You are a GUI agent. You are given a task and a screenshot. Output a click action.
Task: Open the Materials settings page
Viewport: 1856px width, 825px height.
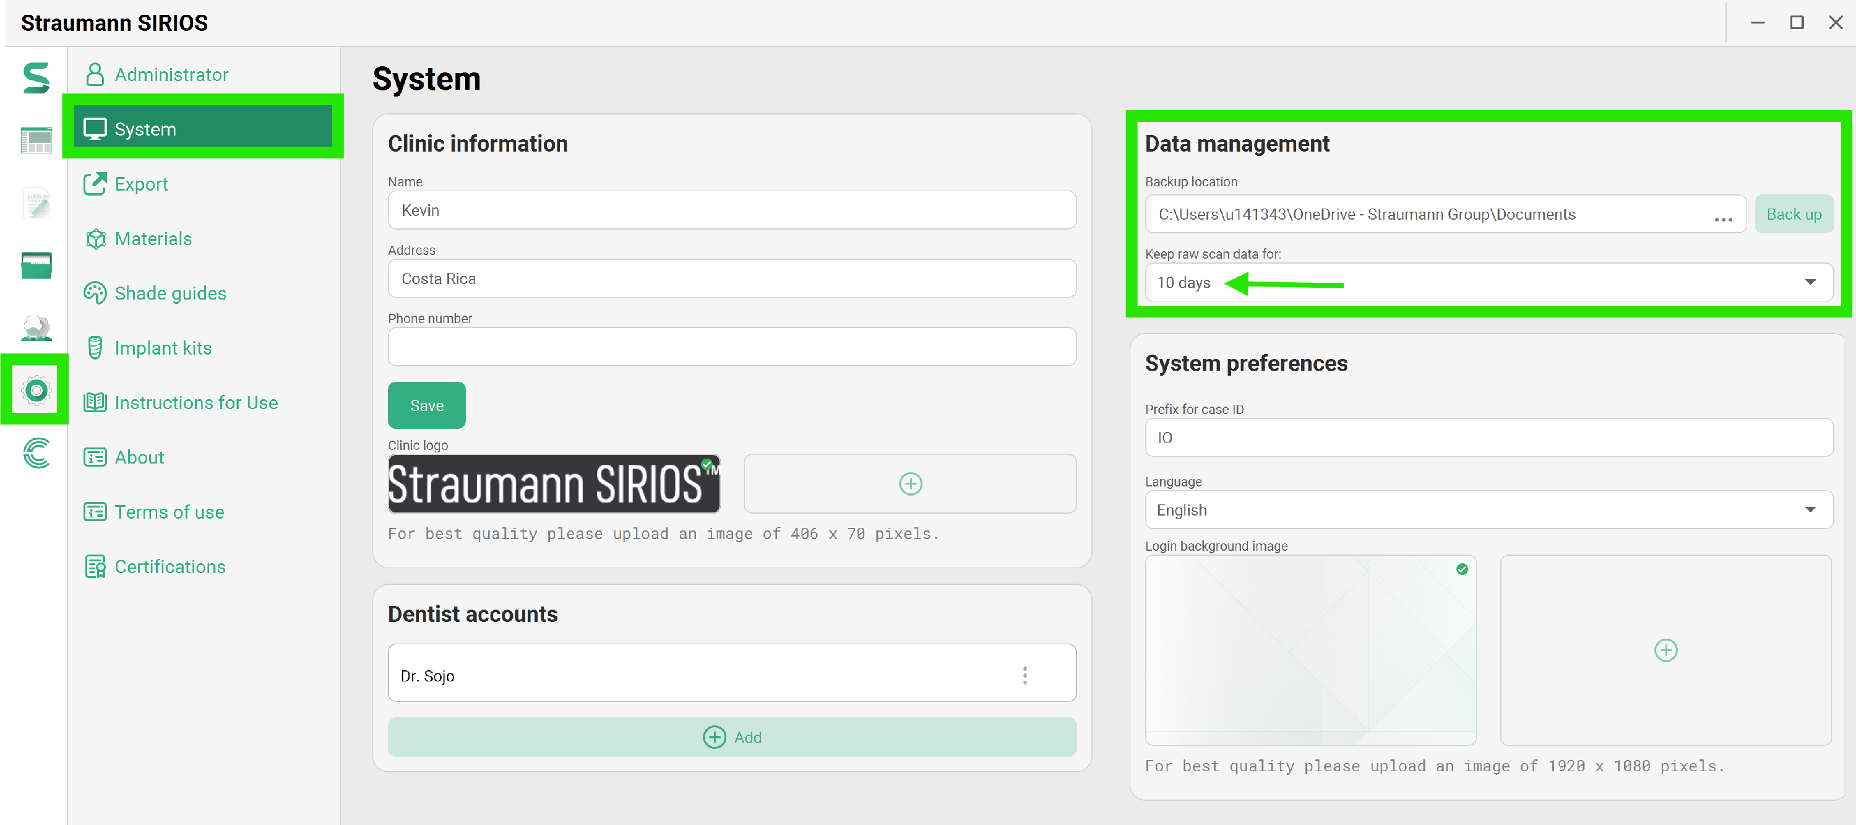(x=139, y=238)
